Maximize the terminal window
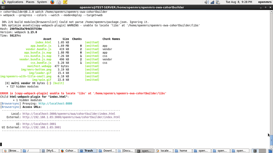 coord(266,7)
